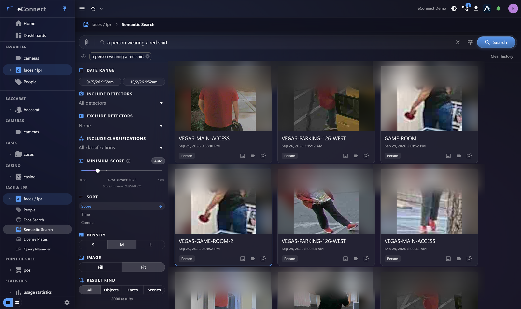
Task: Set image mode to Fill
Action: pos(100,267)
